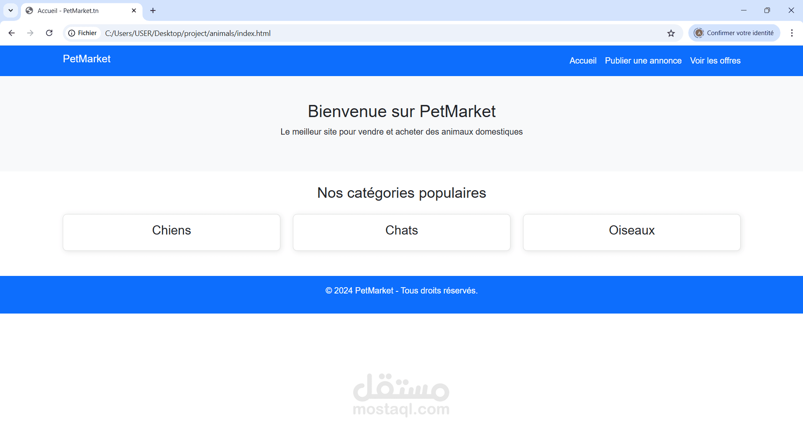The height and width of the screenshot is (426, 803).
Task: Click the forward navigation arrow
Action: coord(30,33)
